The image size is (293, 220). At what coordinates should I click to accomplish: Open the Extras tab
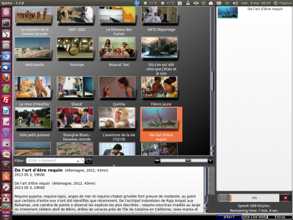coord(280,217)
